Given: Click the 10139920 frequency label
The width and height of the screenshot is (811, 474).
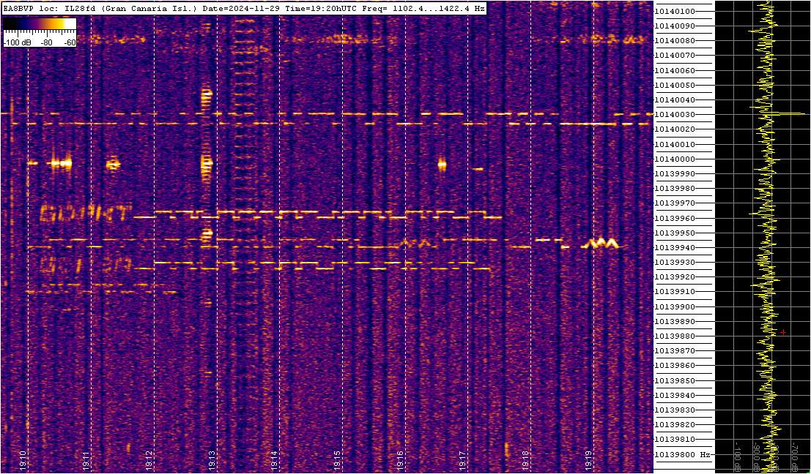Looking at the screenshot, I should (x=675, y=277).
